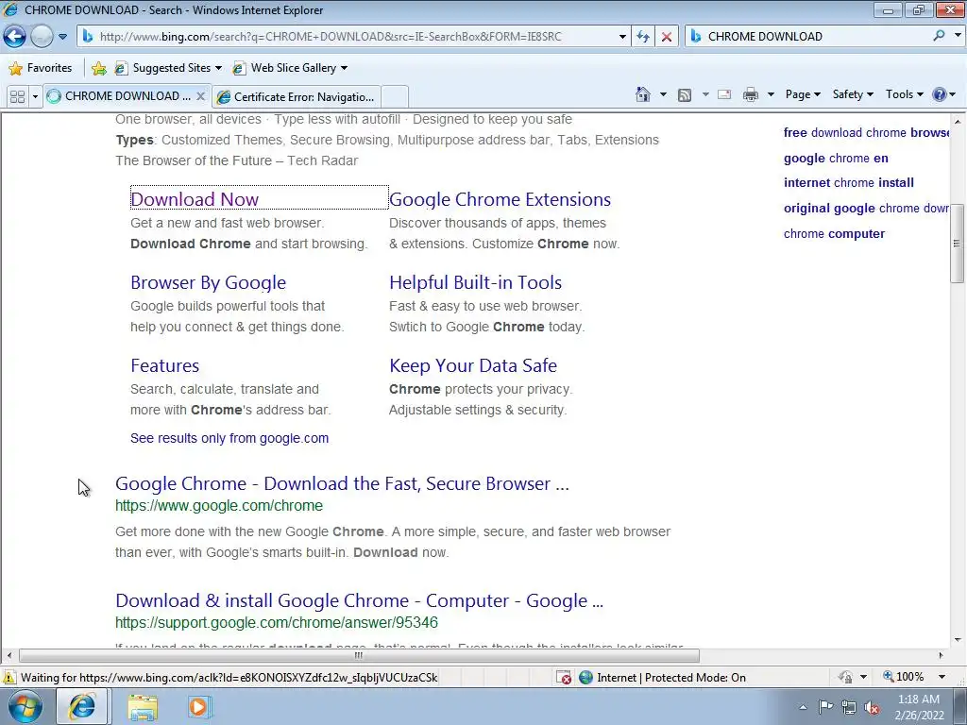Click the horizontal scrollbar thumb

click(359, 655)
